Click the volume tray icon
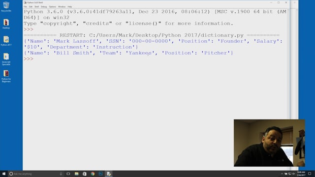This screenshot has height=177, width=315. pos(293,174)
